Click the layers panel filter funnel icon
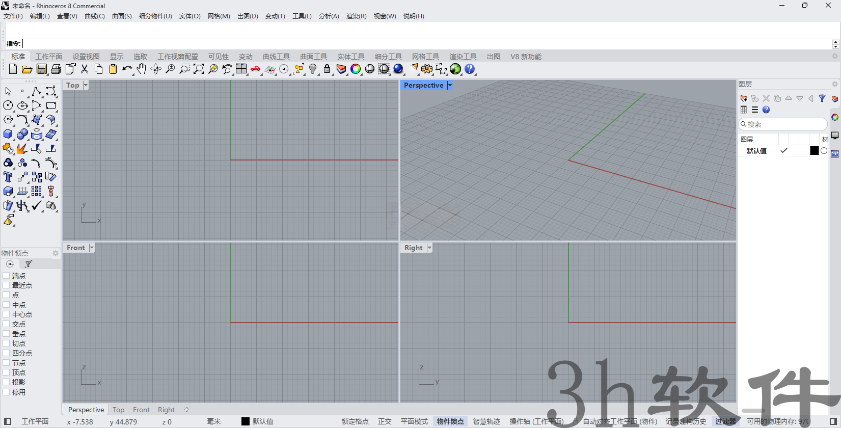The image size is (841, 428). [x=822, y=98]
